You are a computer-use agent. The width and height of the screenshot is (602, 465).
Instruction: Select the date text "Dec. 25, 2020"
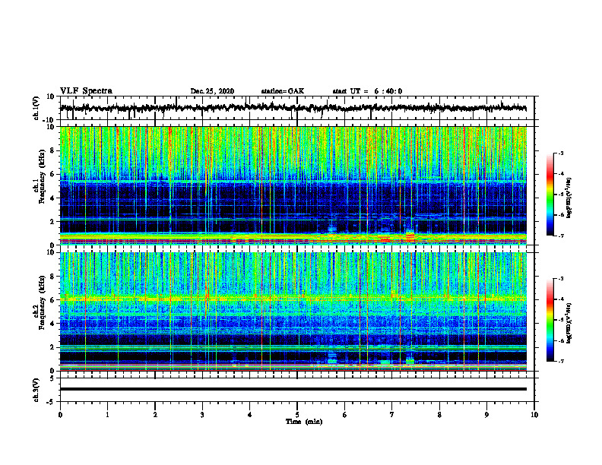tap(212, 91)
